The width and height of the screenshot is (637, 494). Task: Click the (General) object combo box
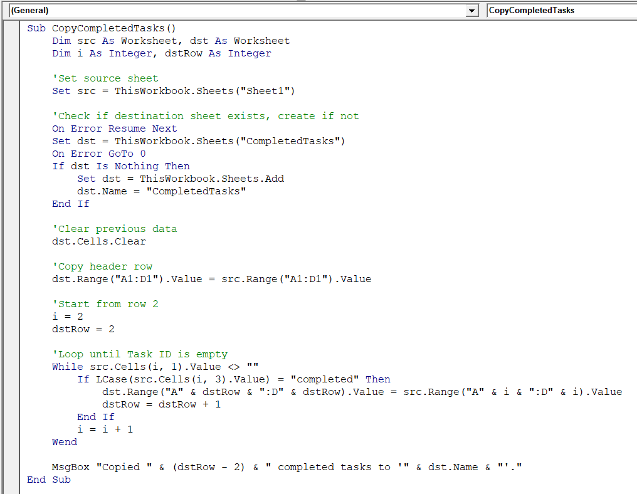point(238,11)
